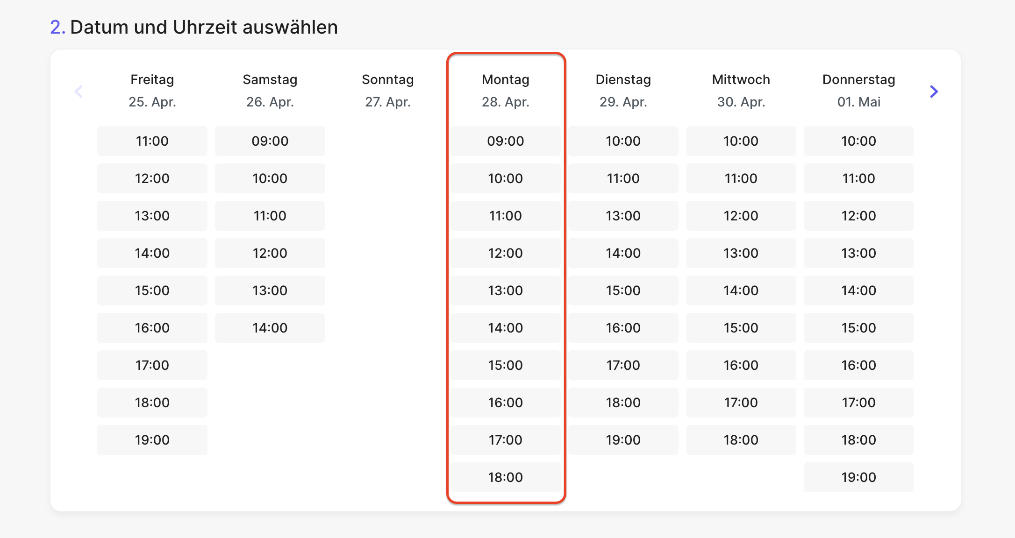
Task: Select 19:00 on Donnerstag 01. Mai
Action: [859, 477]
